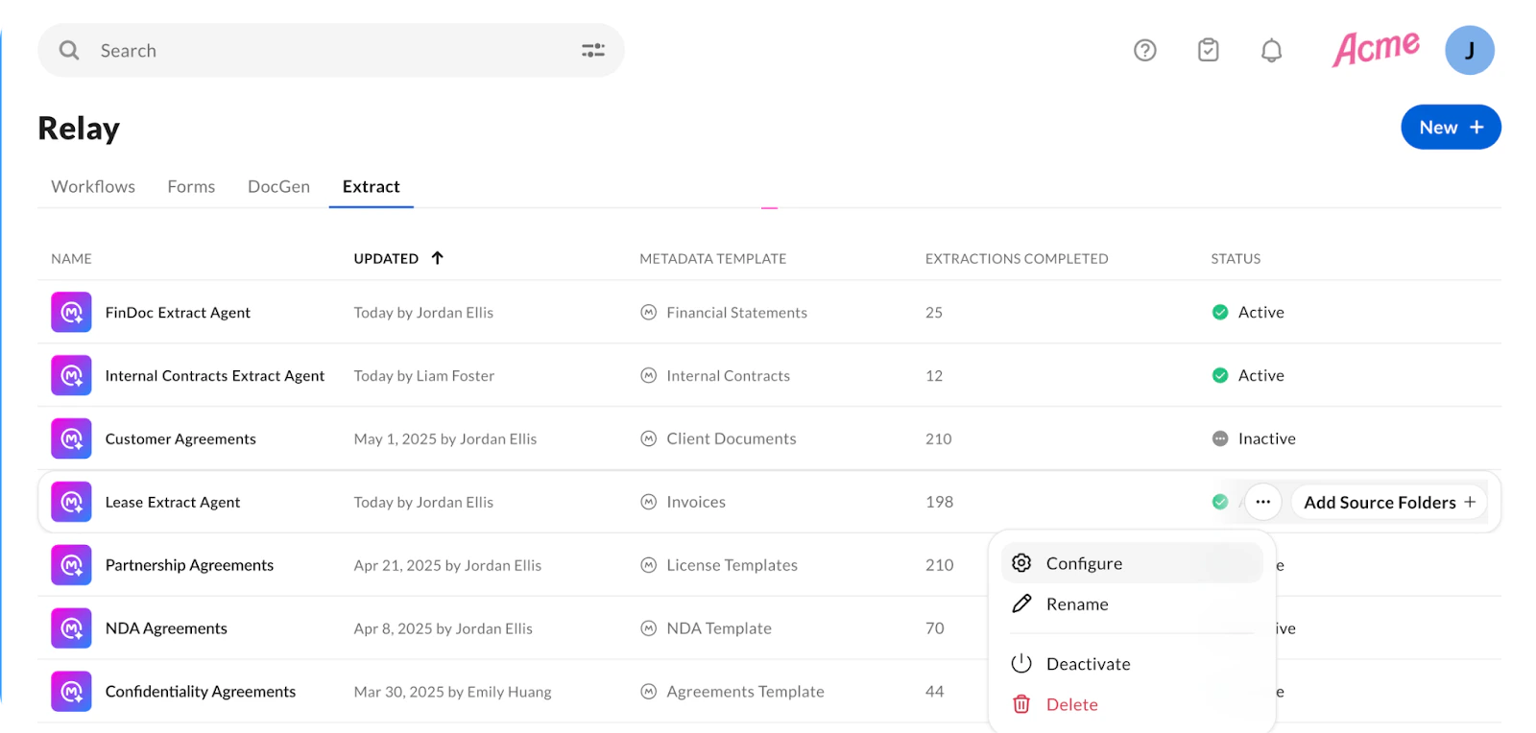Open Partnership Agreements name
The height and width of the screenshot is (733, 1536).
click(189, 565)
